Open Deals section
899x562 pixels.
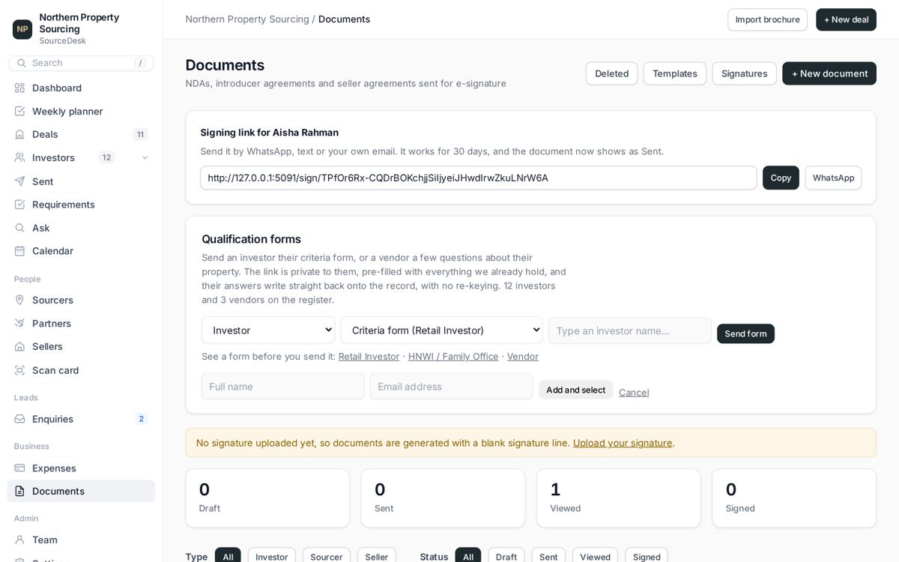pyautogui.click(x=81, y=134)
